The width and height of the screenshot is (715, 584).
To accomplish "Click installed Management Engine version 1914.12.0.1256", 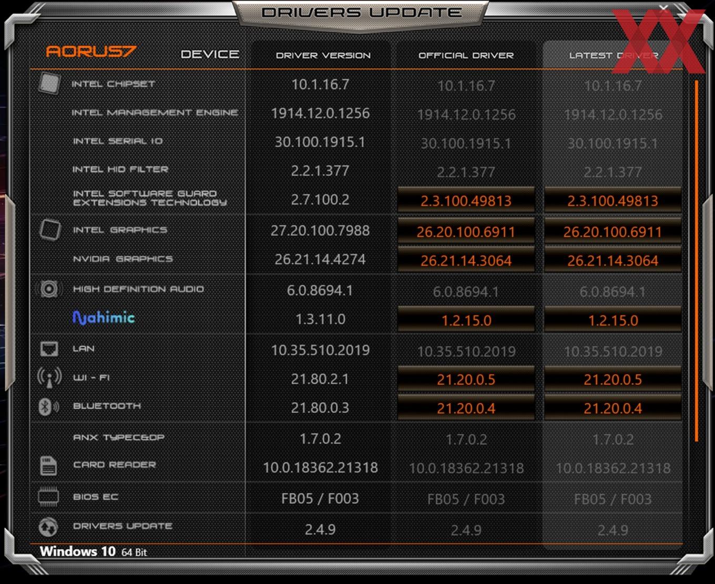I will coord(320,113).
